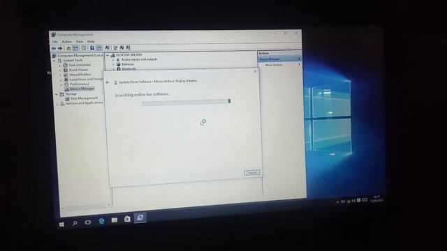
Task: Close the Update Driver Software dialog
Action: pyautogui.click(x=255, y=71)
